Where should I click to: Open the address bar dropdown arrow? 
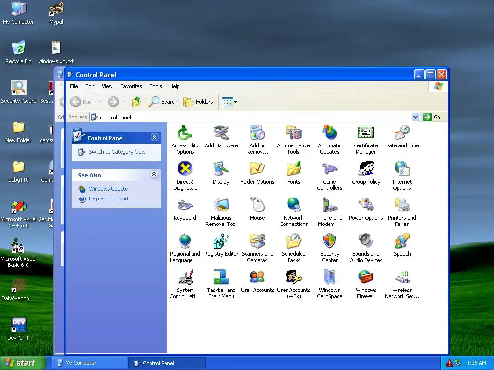(415, 117)
